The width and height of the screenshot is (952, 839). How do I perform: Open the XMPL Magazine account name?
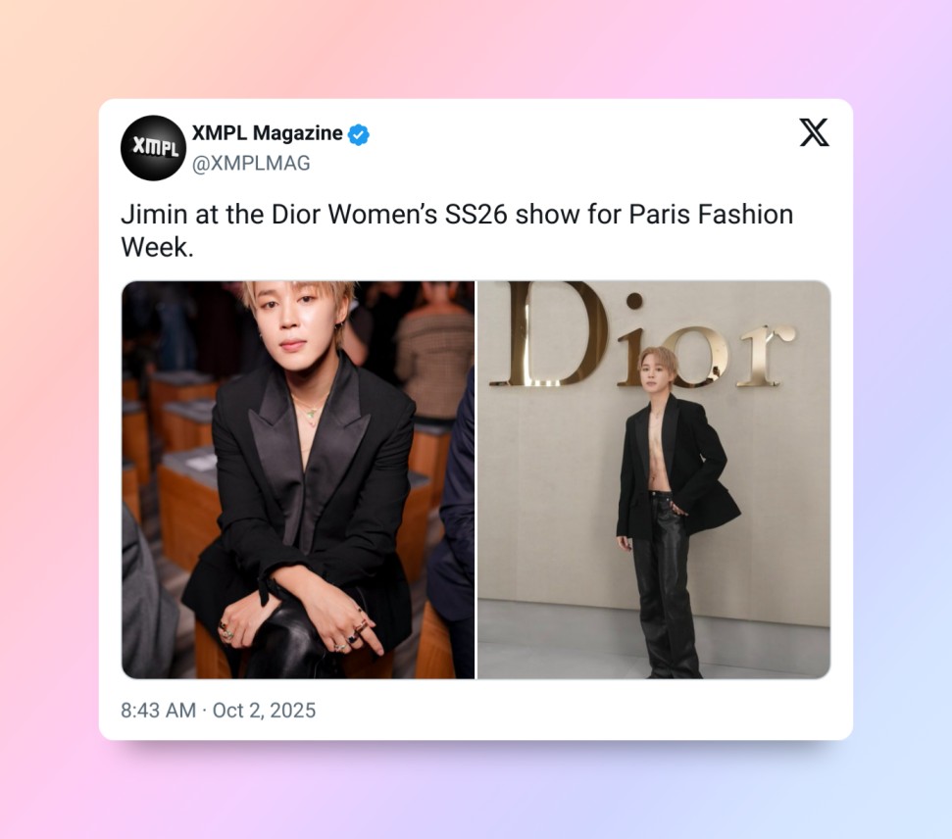click(x=267, y=133)
